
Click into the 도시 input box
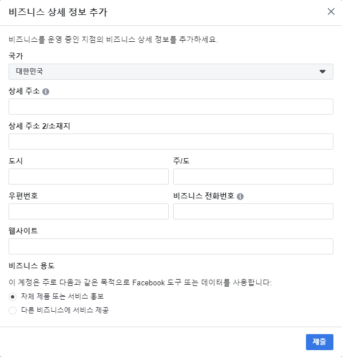click(x=89, y=176)
